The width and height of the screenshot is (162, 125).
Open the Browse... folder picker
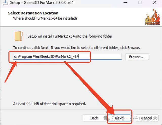[137, 57]
